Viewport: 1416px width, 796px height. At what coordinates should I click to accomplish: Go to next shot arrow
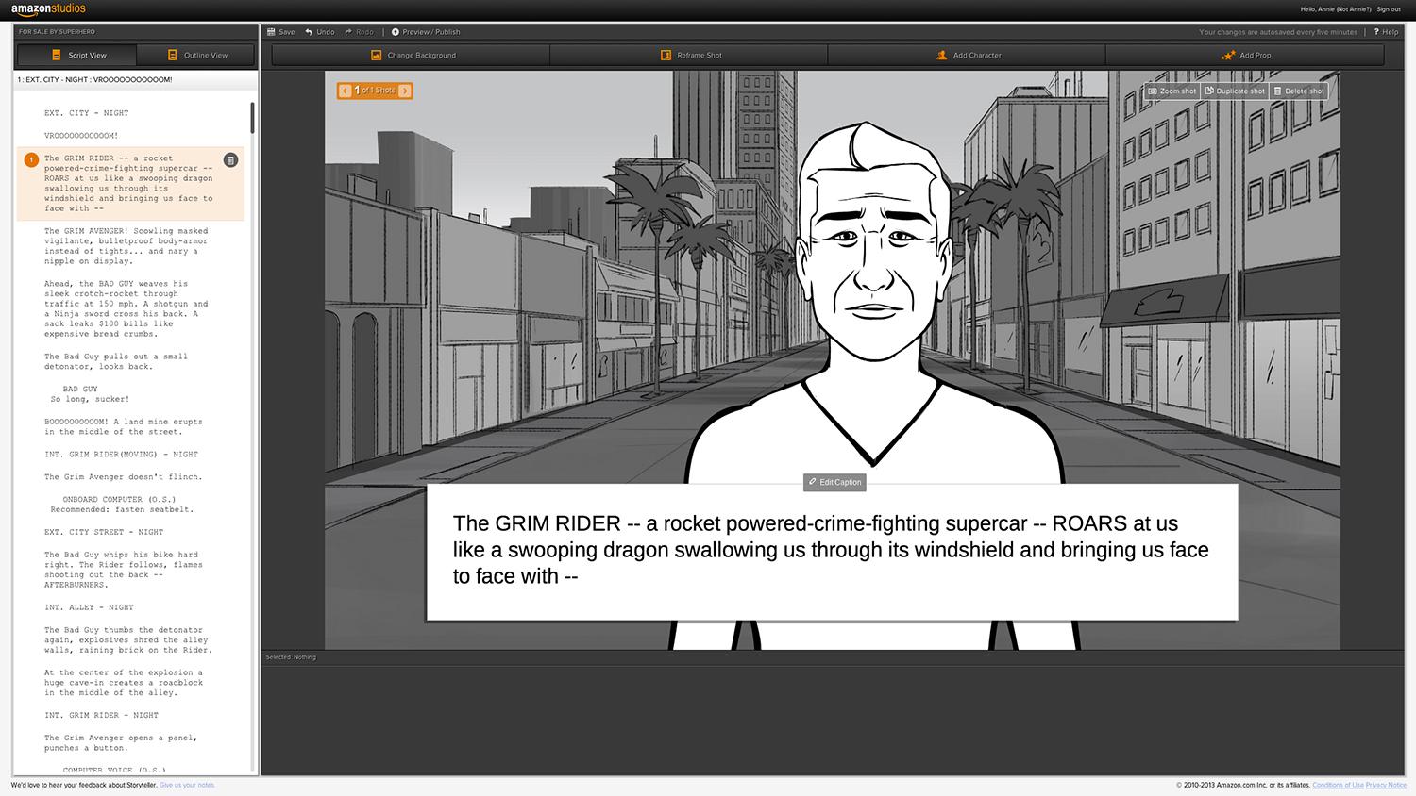point(405,91)
